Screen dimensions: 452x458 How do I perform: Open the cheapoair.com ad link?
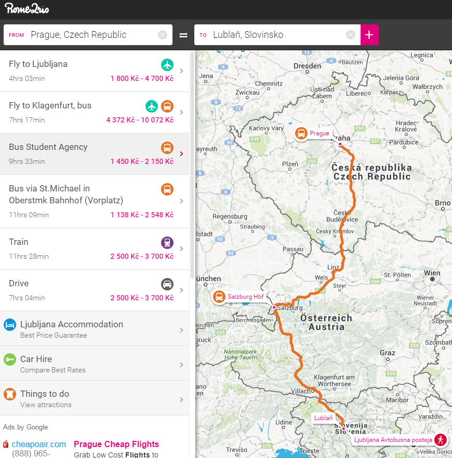pyautogui.click(x=38, y=444)
